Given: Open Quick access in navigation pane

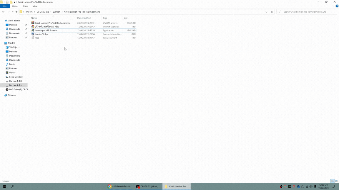Looking at the screenshot, I should pos(14,21).
